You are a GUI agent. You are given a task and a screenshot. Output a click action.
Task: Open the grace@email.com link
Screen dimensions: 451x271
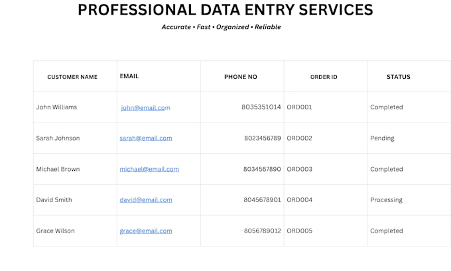pos(146,231)
